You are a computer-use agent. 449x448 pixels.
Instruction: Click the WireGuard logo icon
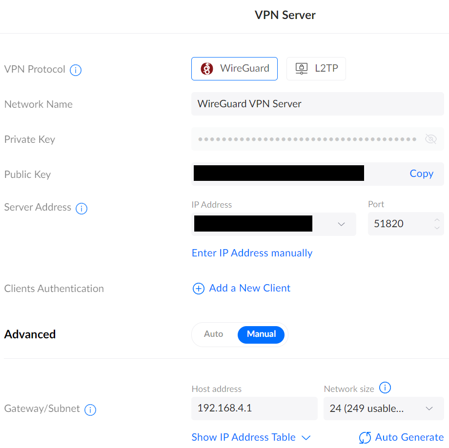pos(207,69)
